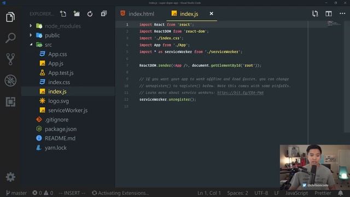350x197 pixels.
Task: Click Ln 1, Col 1 cursor position
Action: click(x=209, y=193)
